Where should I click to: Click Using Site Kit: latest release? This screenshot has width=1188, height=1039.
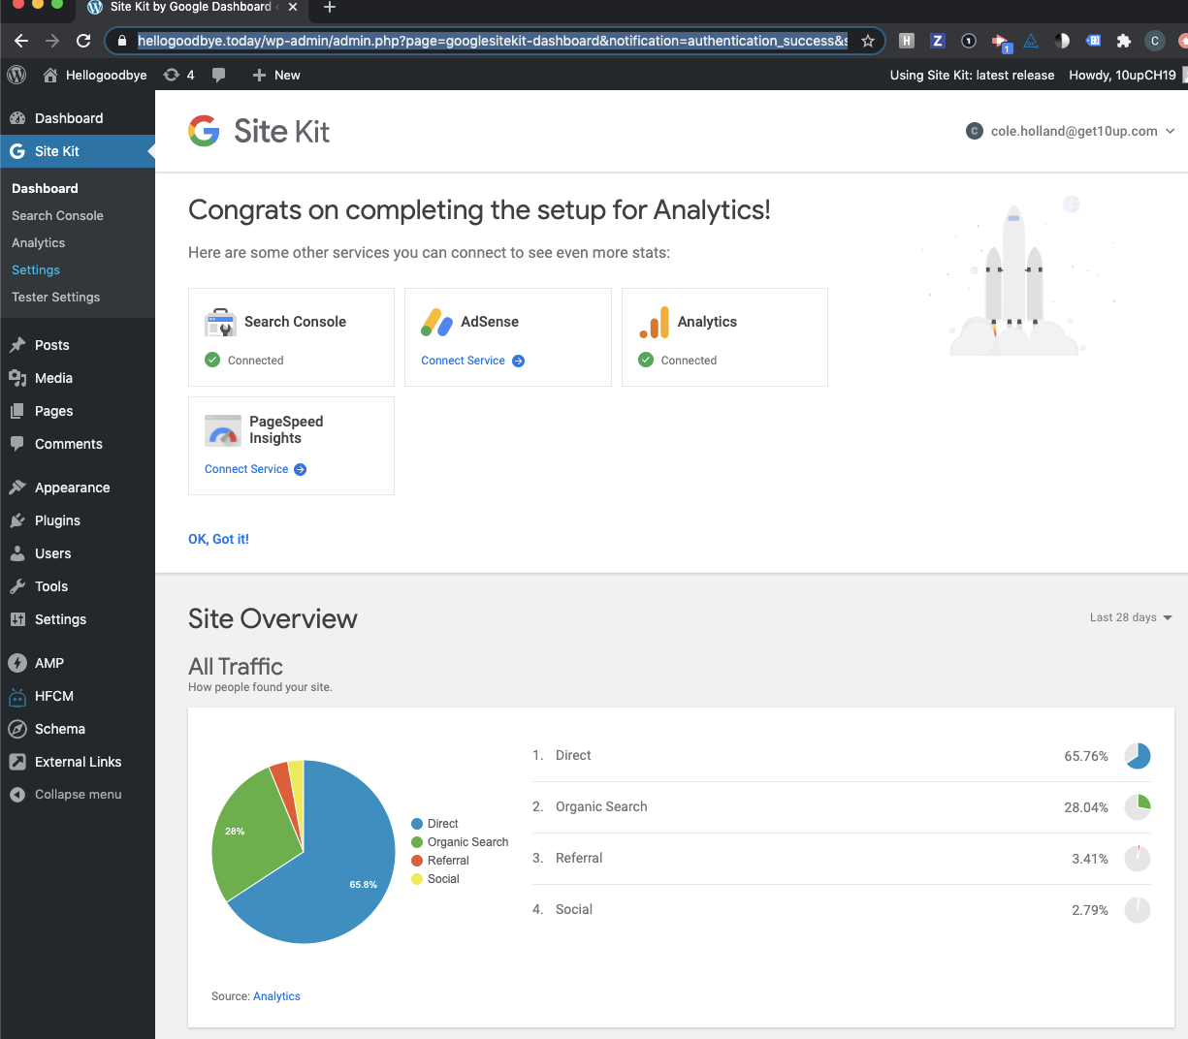point(972,75)
